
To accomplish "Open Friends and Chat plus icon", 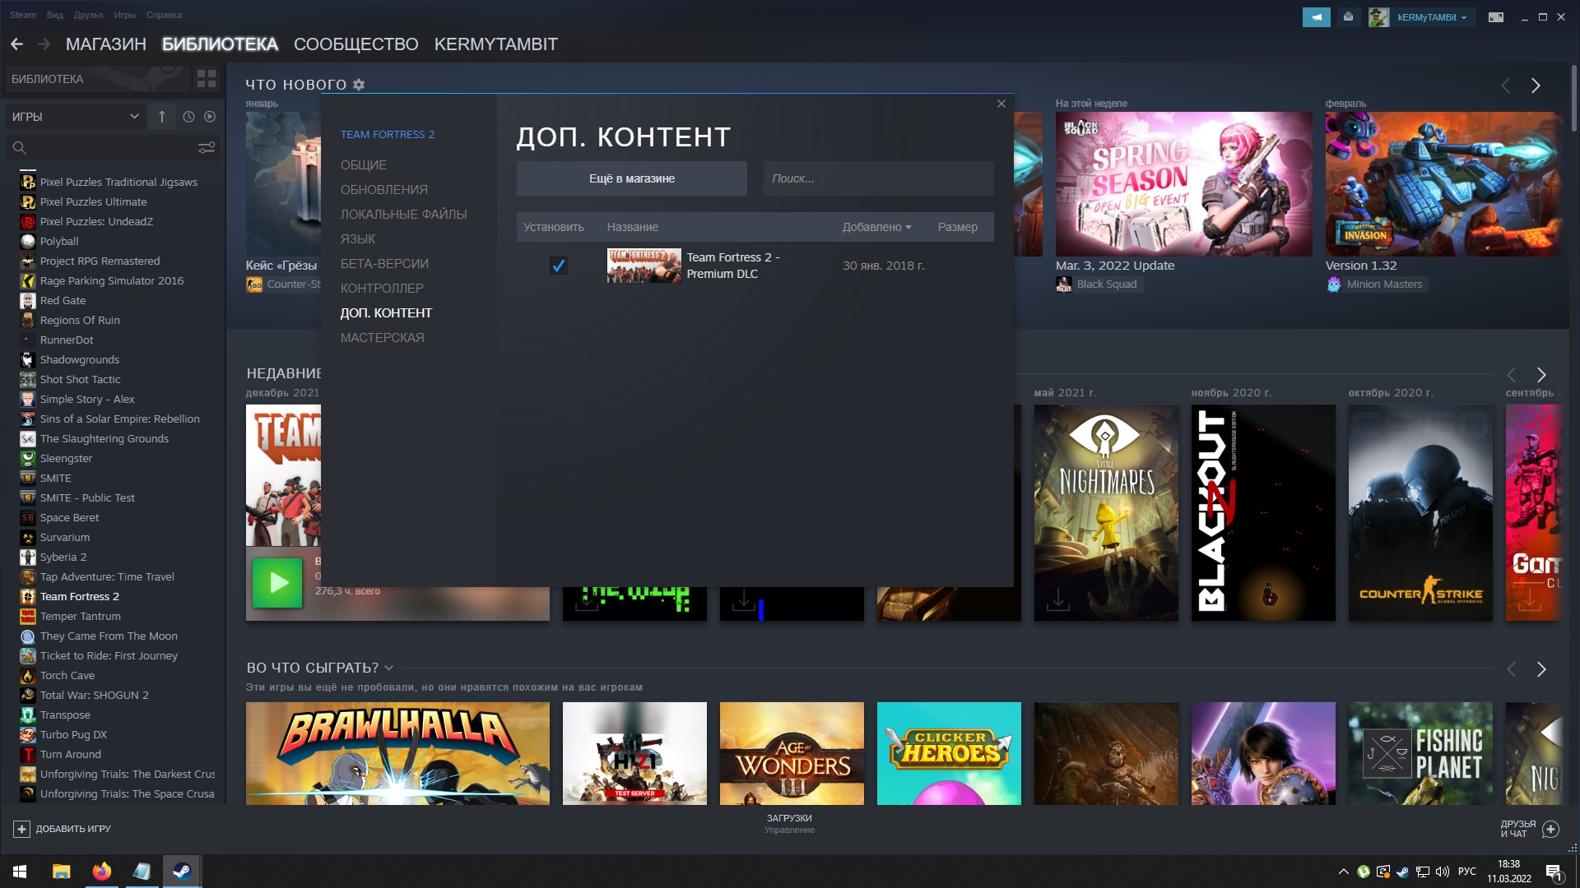I will click(1550, 829).
